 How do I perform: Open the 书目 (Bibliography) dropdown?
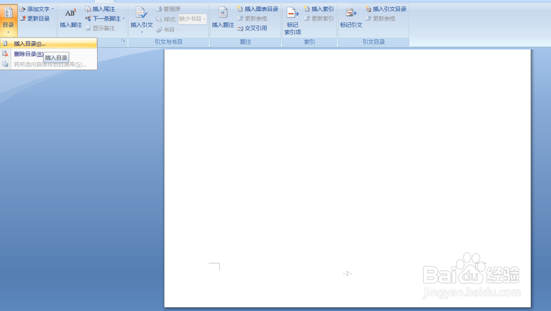168,29
